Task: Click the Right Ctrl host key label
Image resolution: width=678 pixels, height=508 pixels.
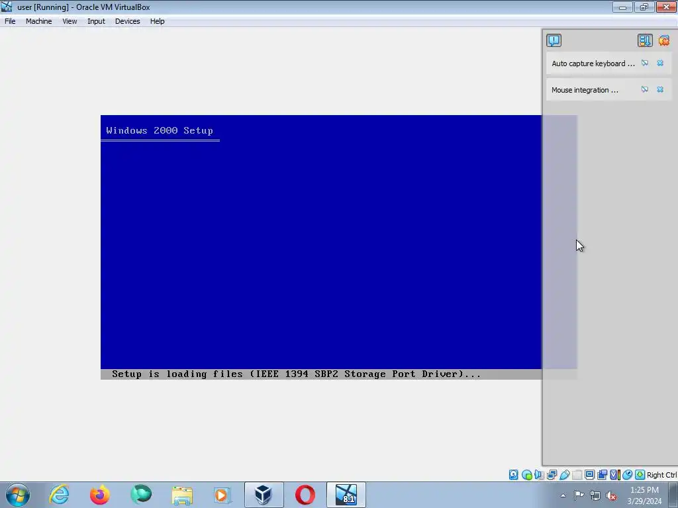Action: (x=661, y=475)
